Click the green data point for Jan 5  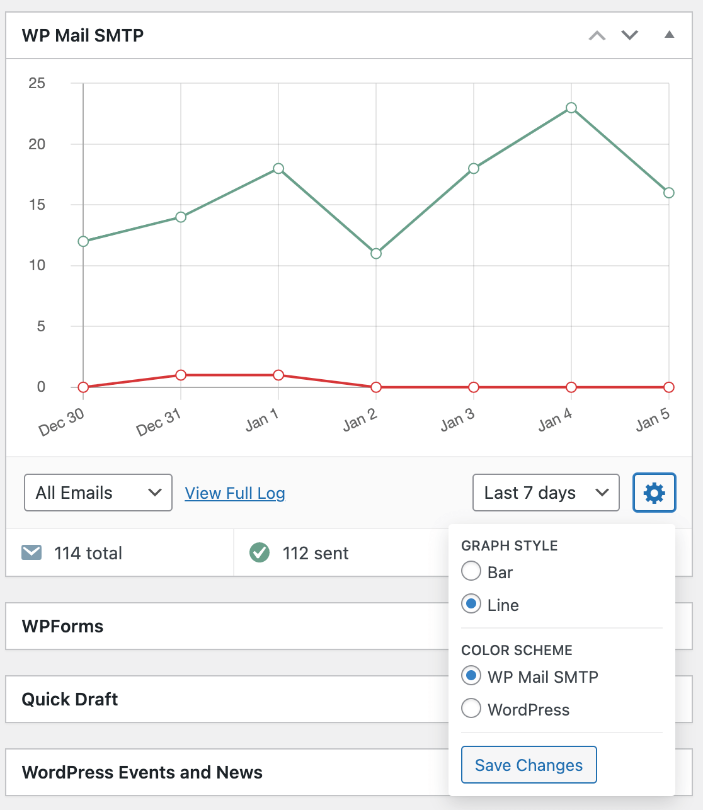[669, 193]
